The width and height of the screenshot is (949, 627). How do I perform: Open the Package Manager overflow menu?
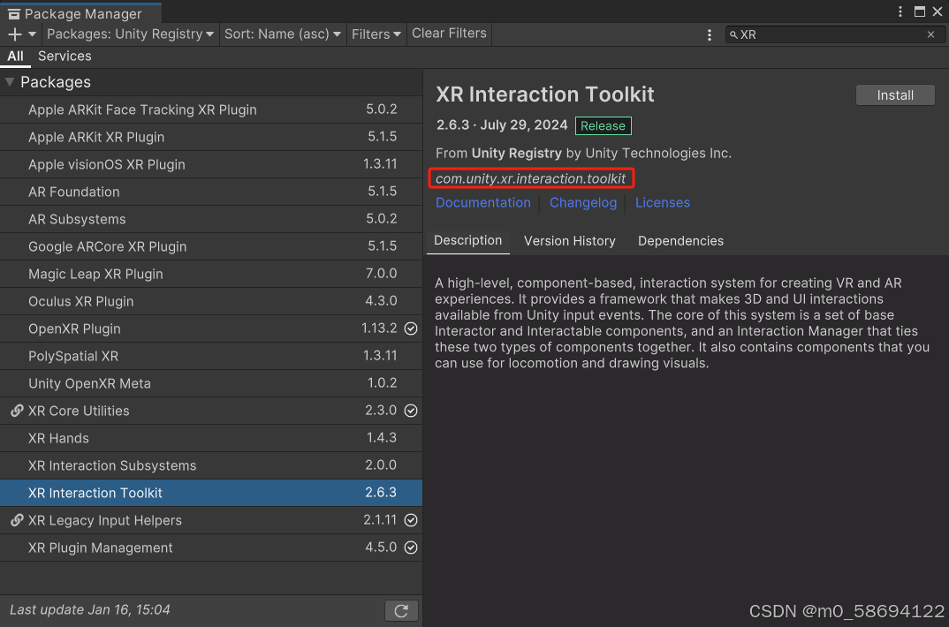tap(900, 11)
